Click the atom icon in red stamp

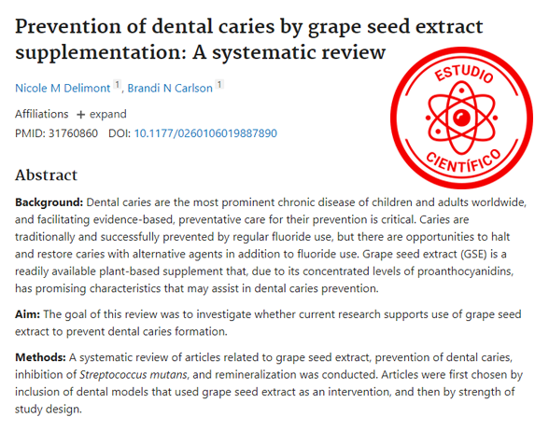(x=461, y=118)
